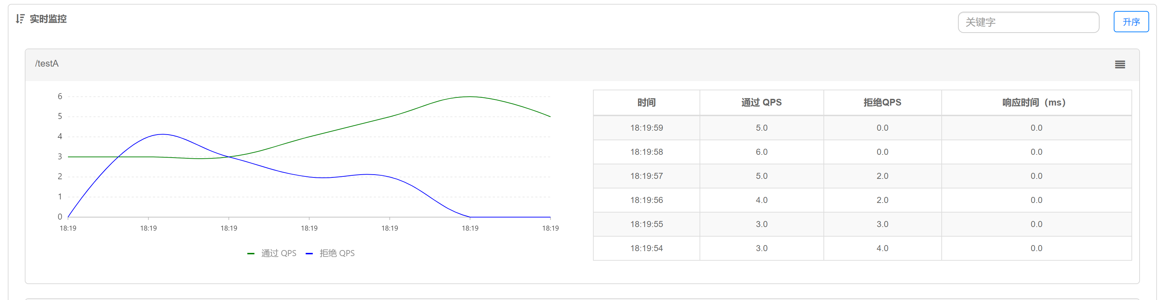Open the /testA chart hamburger menu

pos(1120,65)
